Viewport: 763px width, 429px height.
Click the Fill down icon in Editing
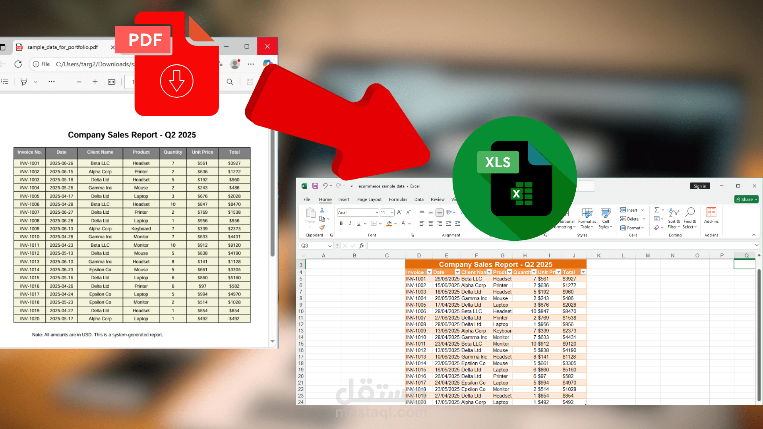pos(657,219)
